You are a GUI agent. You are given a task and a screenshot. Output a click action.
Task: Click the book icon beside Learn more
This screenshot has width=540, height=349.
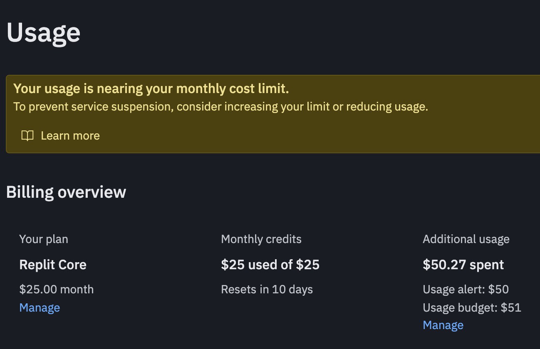(27, 136)
